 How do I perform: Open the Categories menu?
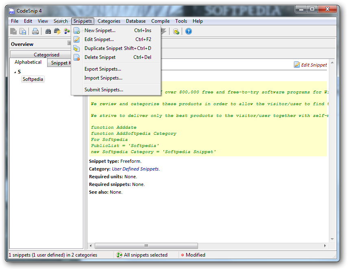click(109, 21)
